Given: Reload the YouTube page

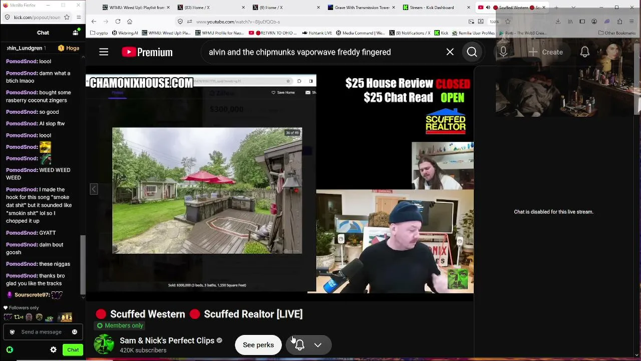Looking at the screenshot, I should [x=118, y=22].
